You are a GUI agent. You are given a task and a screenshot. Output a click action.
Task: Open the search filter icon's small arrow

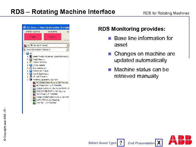tap(28, 45)
